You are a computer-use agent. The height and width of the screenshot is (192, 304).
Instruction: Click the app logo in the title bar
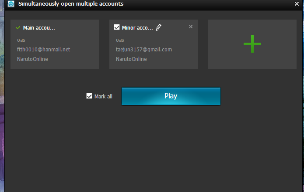tap(11, 4)
